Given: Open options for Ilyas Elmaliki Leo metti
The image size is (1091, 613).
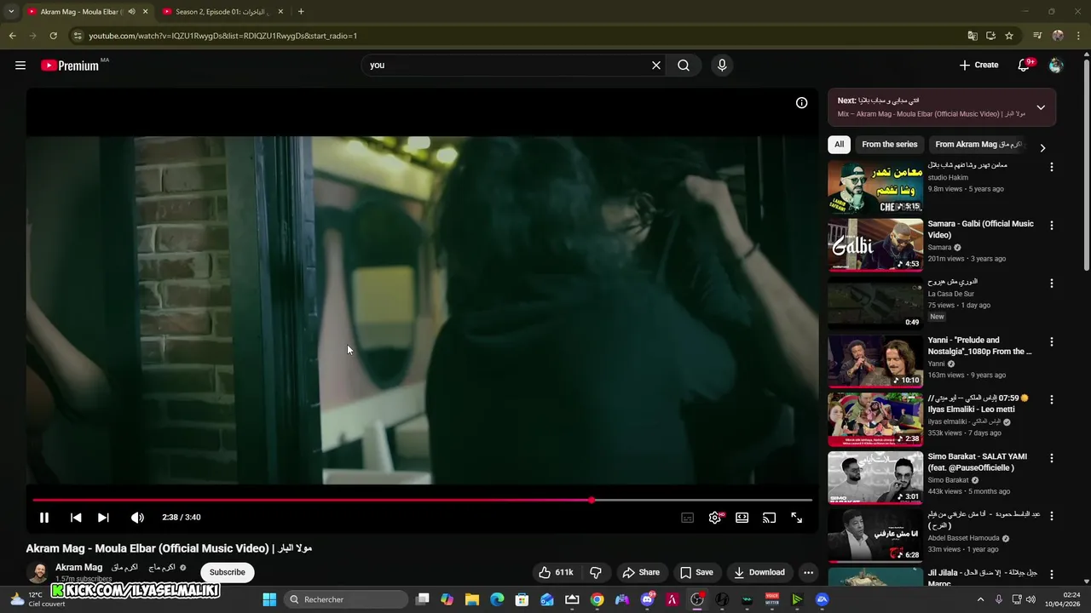Looking at the screenshot, I should pos(1051,399).
